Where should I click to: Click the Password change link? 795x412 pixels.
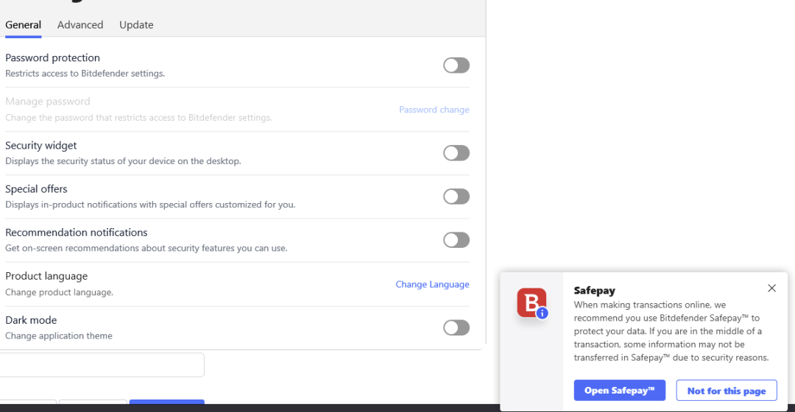(x=434, y=110)
